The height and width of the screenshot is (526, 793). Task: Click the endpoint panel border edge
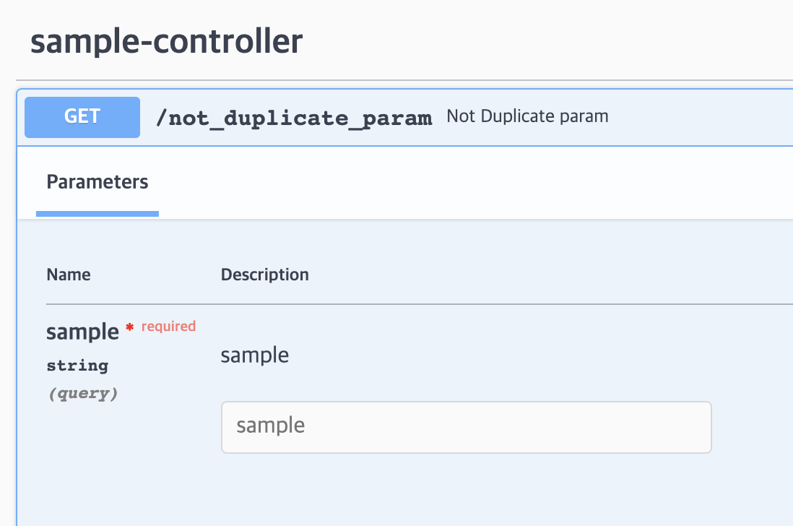(16, 289)
